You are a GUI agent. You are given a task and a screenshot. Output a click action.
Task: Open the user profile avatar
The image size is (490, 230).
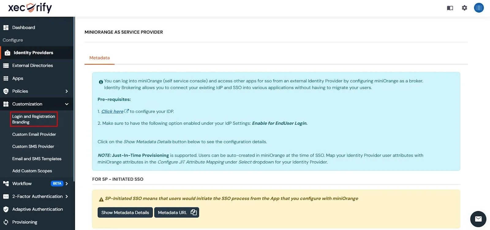tap(479, 8)
